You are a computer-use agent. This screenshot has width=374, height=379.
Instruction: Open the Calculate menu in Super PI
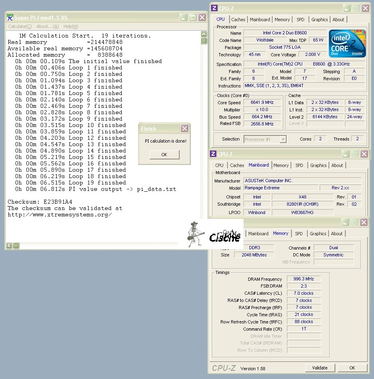(20, 26)
